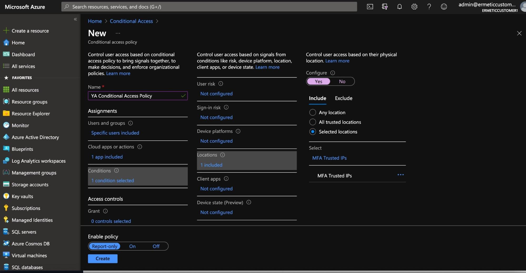Open the 1 app included link
The height and width of the screenshot is (273, 526).
coord(107,157)
